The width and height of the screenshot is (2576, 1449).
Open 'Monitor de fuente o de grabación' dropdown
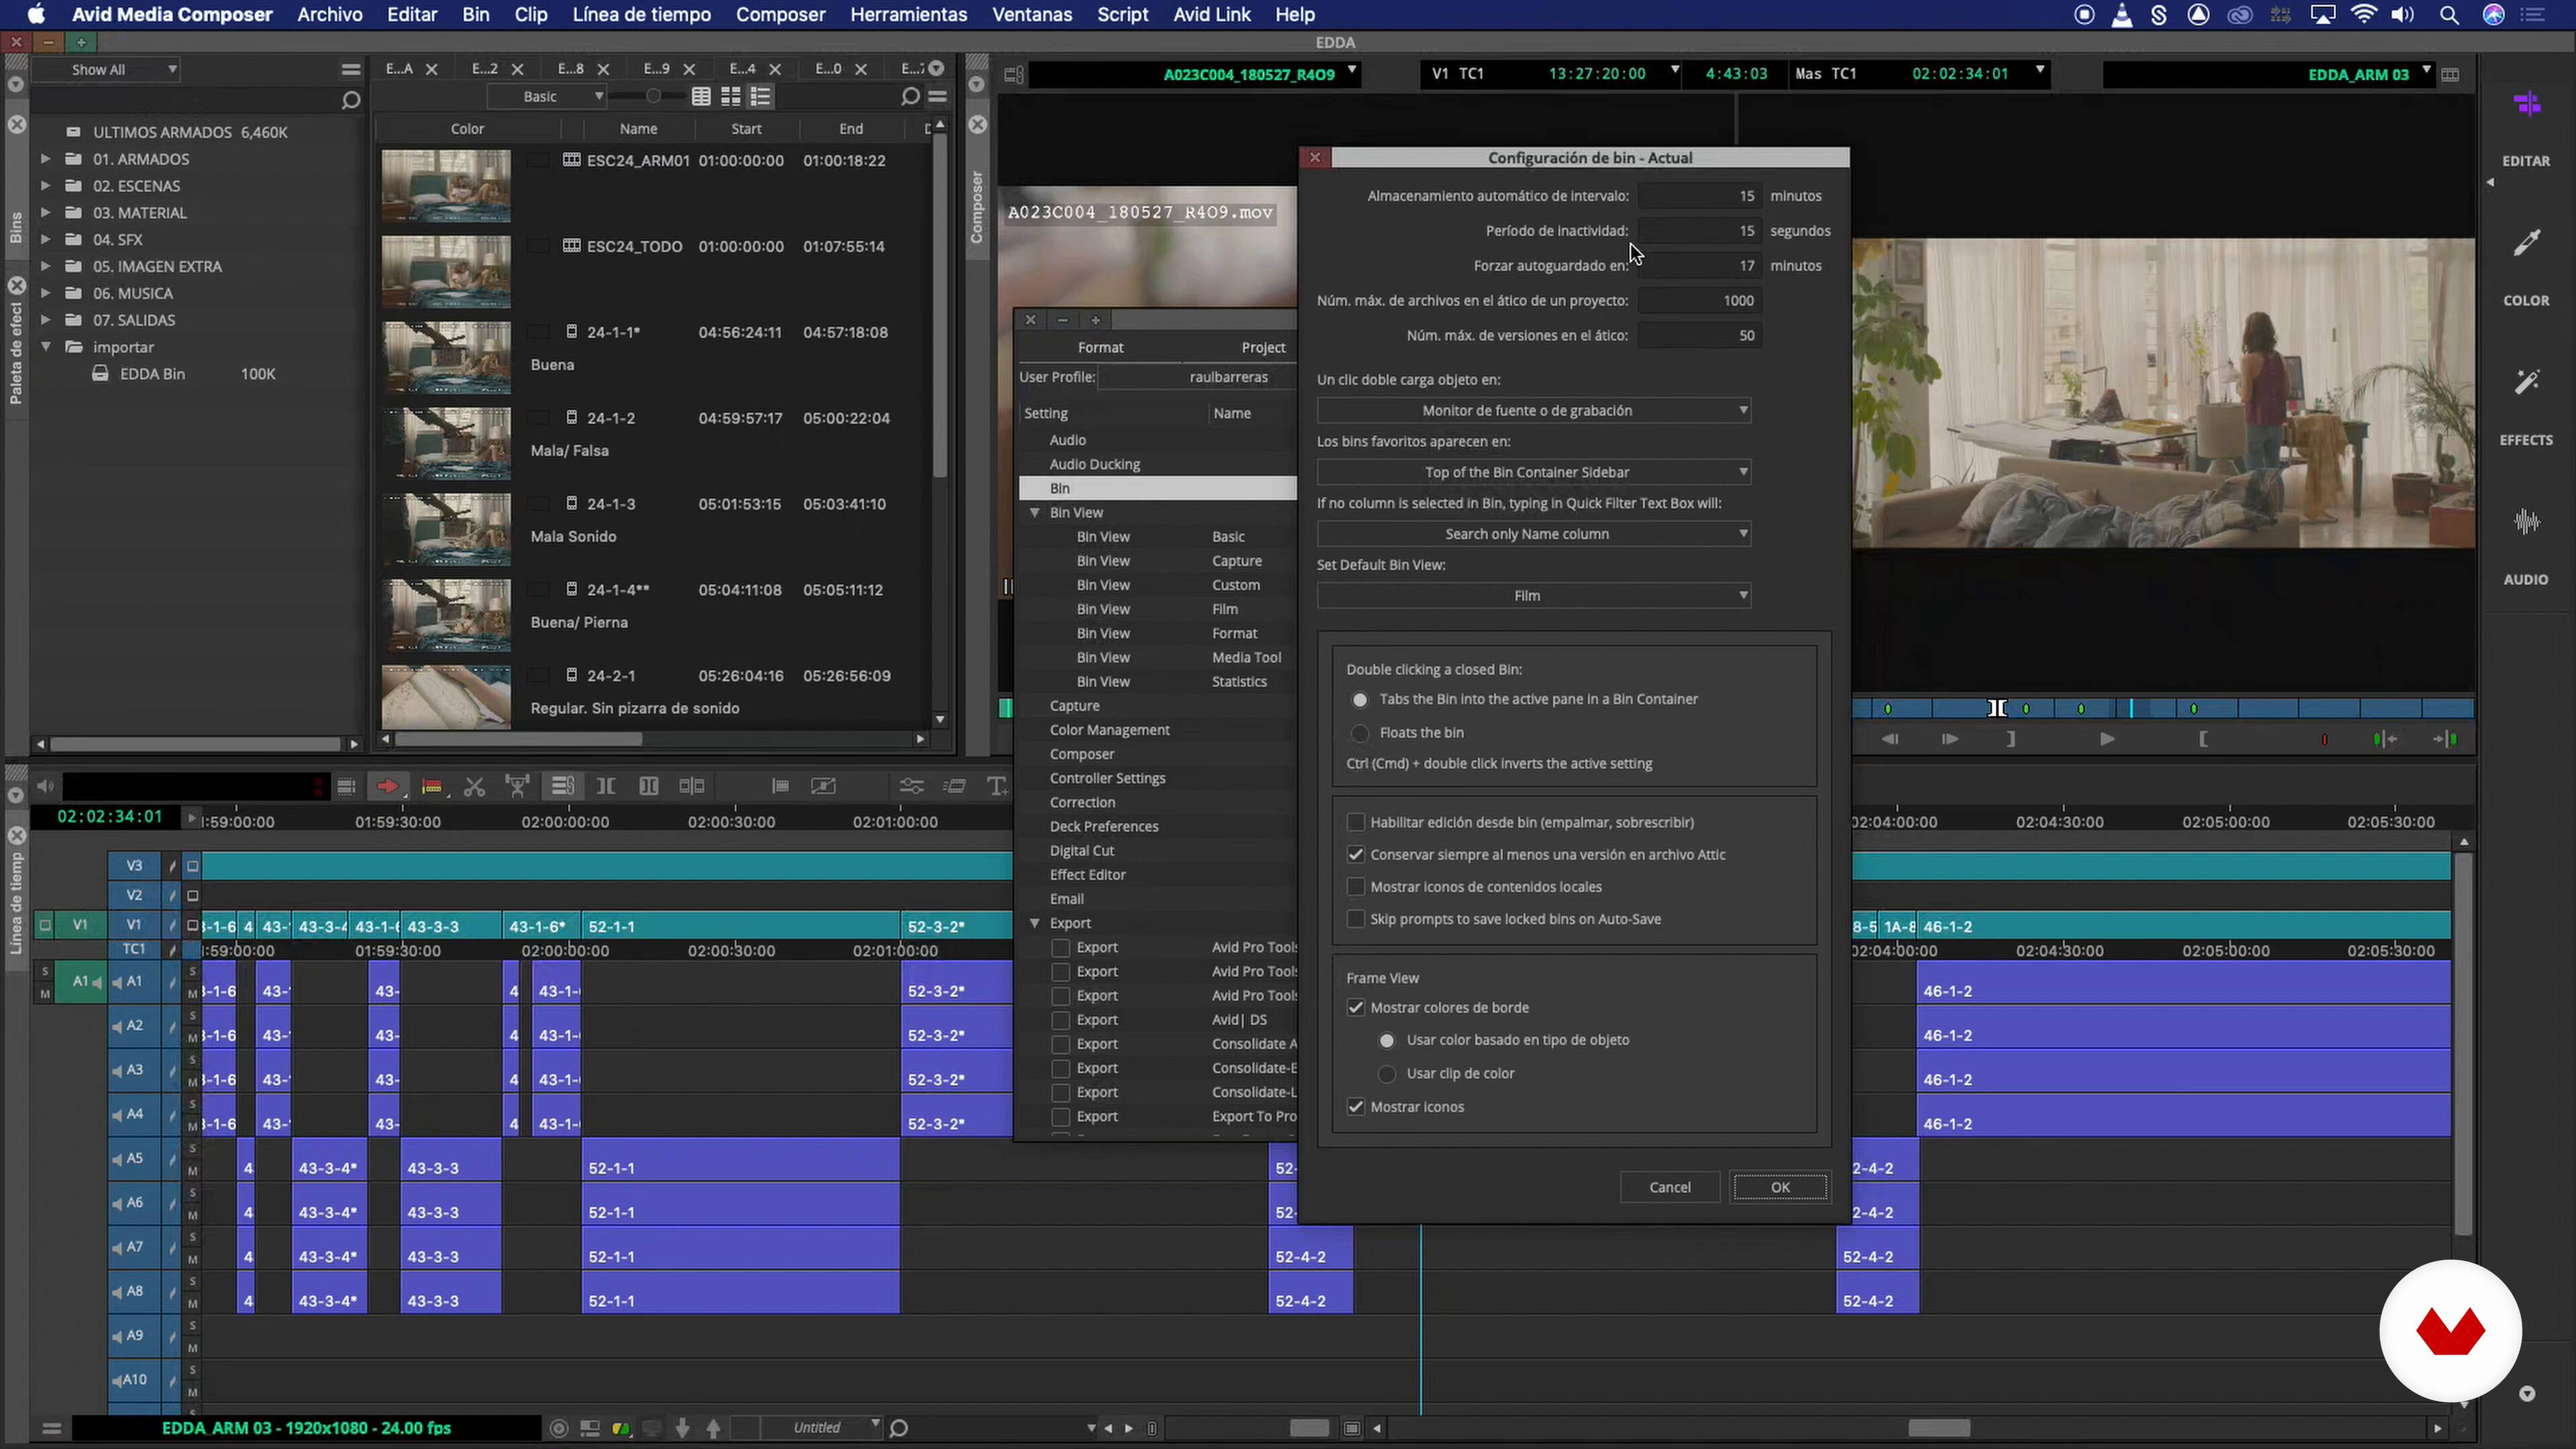pyautogui.click(x=1534, y=411)
